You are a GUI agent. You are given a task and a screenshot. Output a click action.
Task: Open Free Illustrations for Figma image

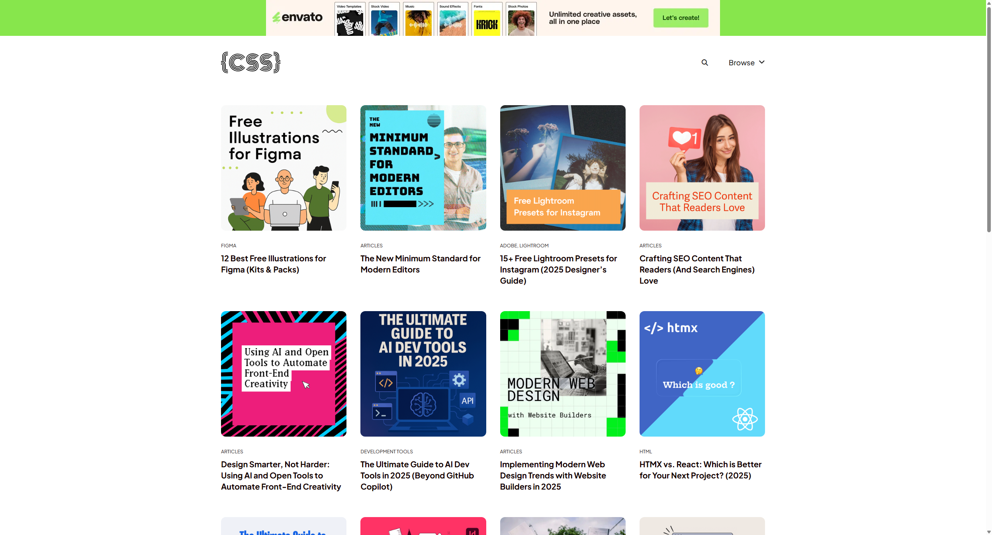click(x=284, y=168)
